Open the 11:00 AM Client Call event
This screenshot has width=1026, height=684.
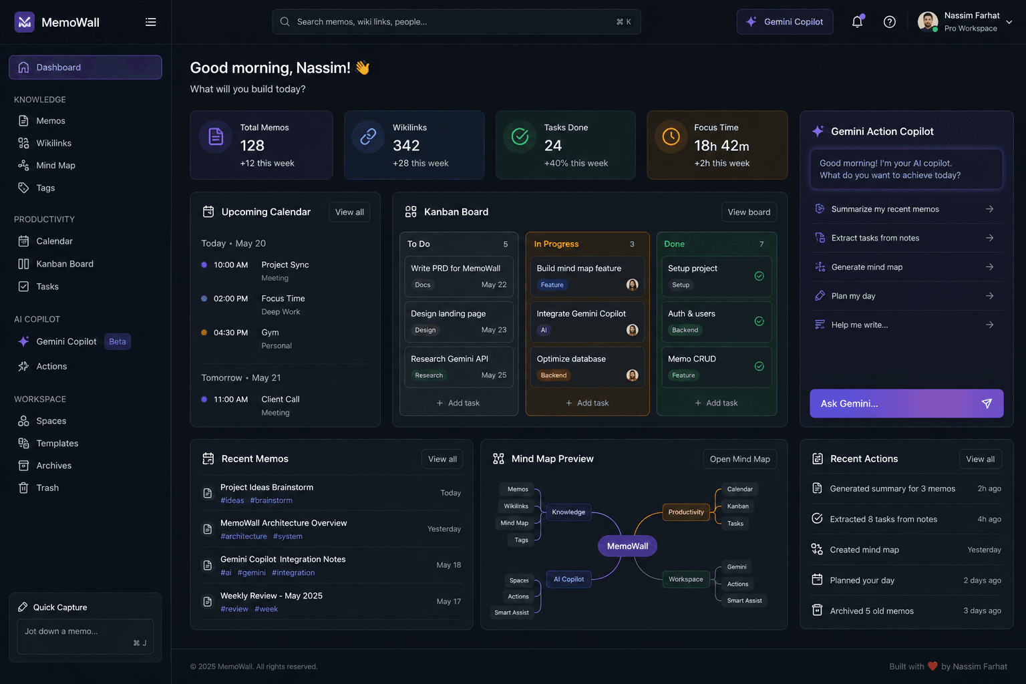tap(285, 405)
